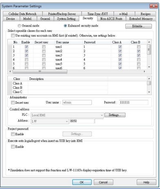Screen dimensions: 160x189
Task: Click Administrator User name field
Action: 77,102
